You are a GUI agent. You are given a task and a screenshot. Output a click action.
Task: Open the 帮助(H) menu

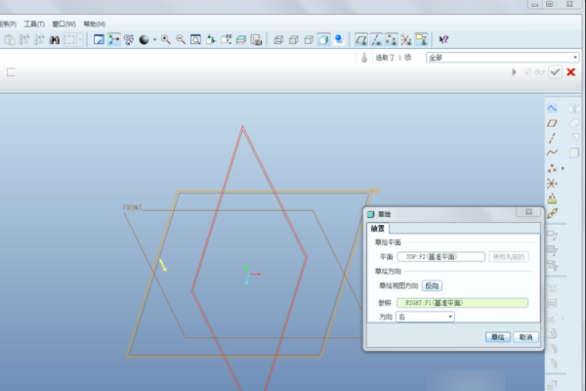(94, 23)
